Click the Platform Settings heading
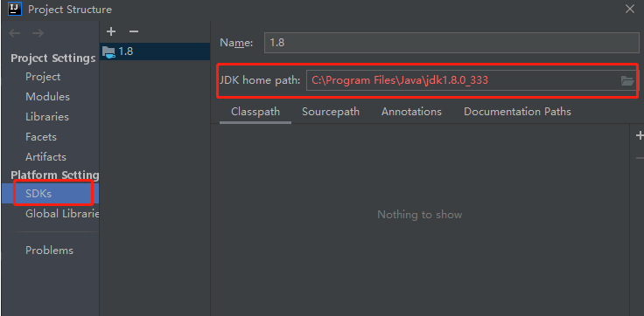Image resolution: width=644 pixels, height=316 pixels. (x=54, y=175)
